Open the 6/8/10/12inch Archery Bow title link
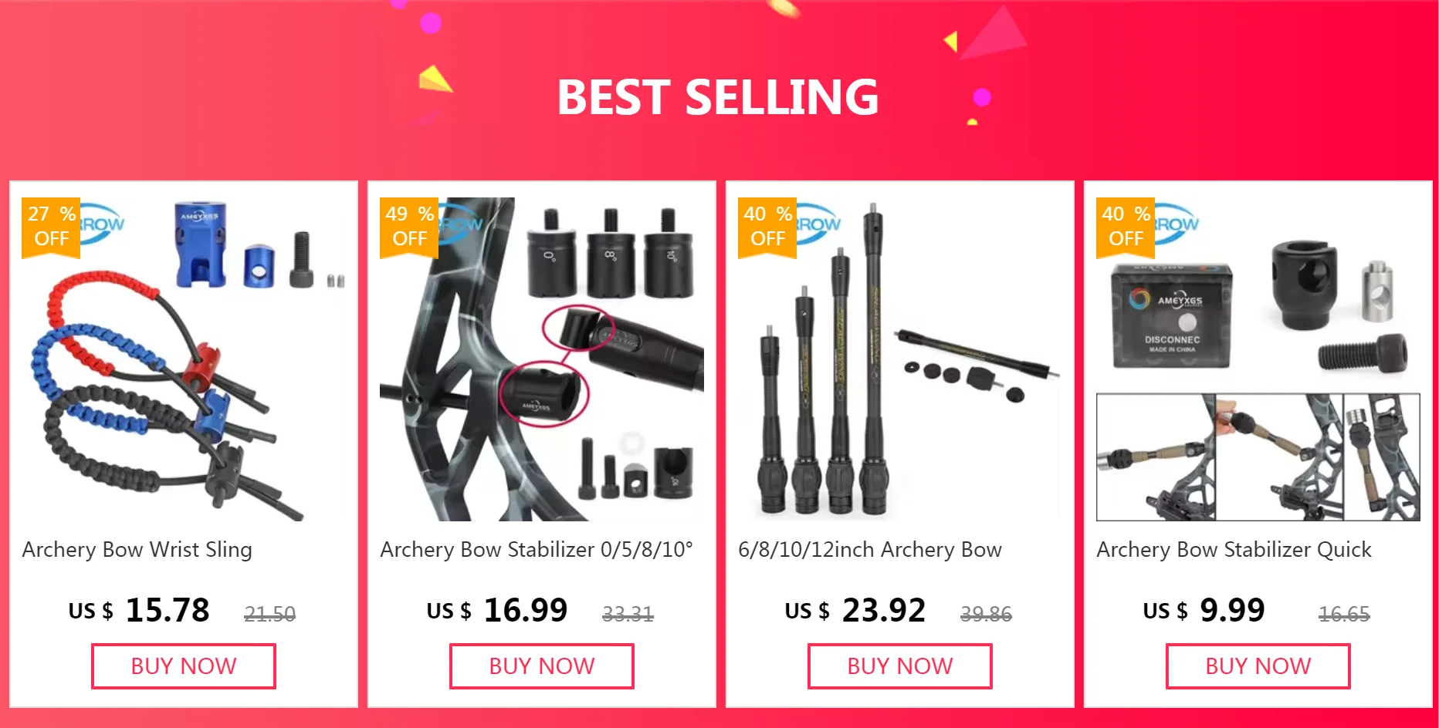The image size is (1439, 728). point(870,550)
